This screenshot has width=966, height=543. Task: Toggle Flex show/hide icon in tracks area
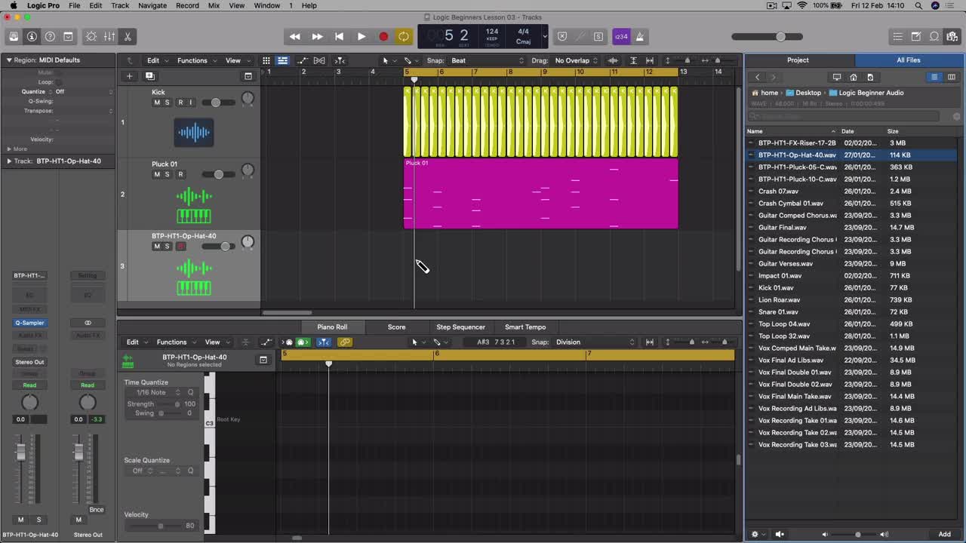click(x=319, y=60)
